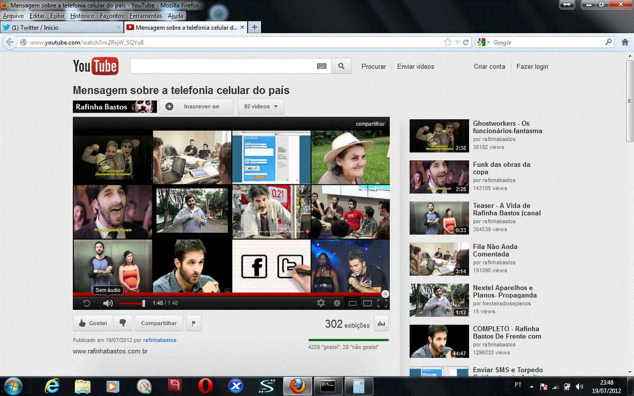Dislike the video with thumbs down
The height and width of the screenshot is (396, 634).
point(123,323)
